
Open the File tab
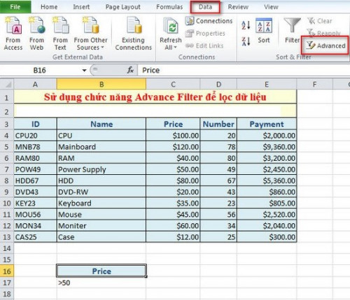(15, 7)
